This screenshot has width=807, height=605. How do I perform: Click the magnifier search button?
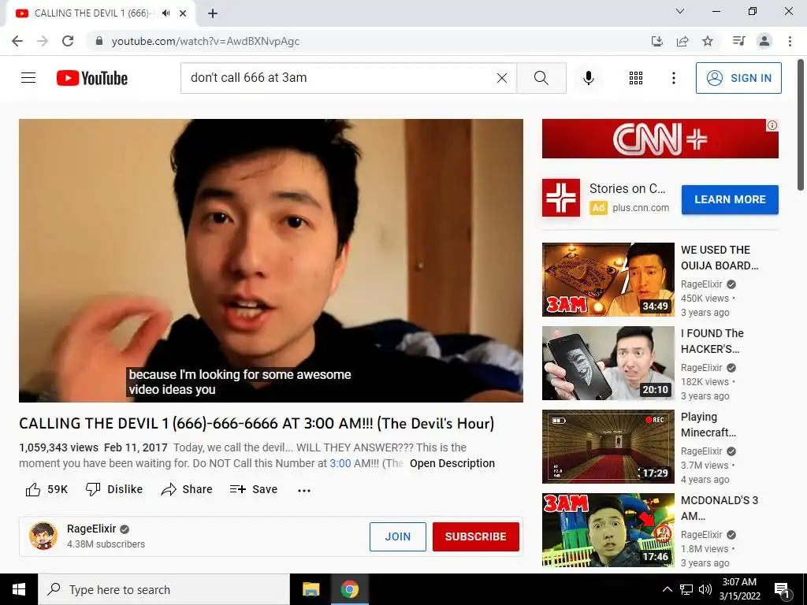point(541,78)
